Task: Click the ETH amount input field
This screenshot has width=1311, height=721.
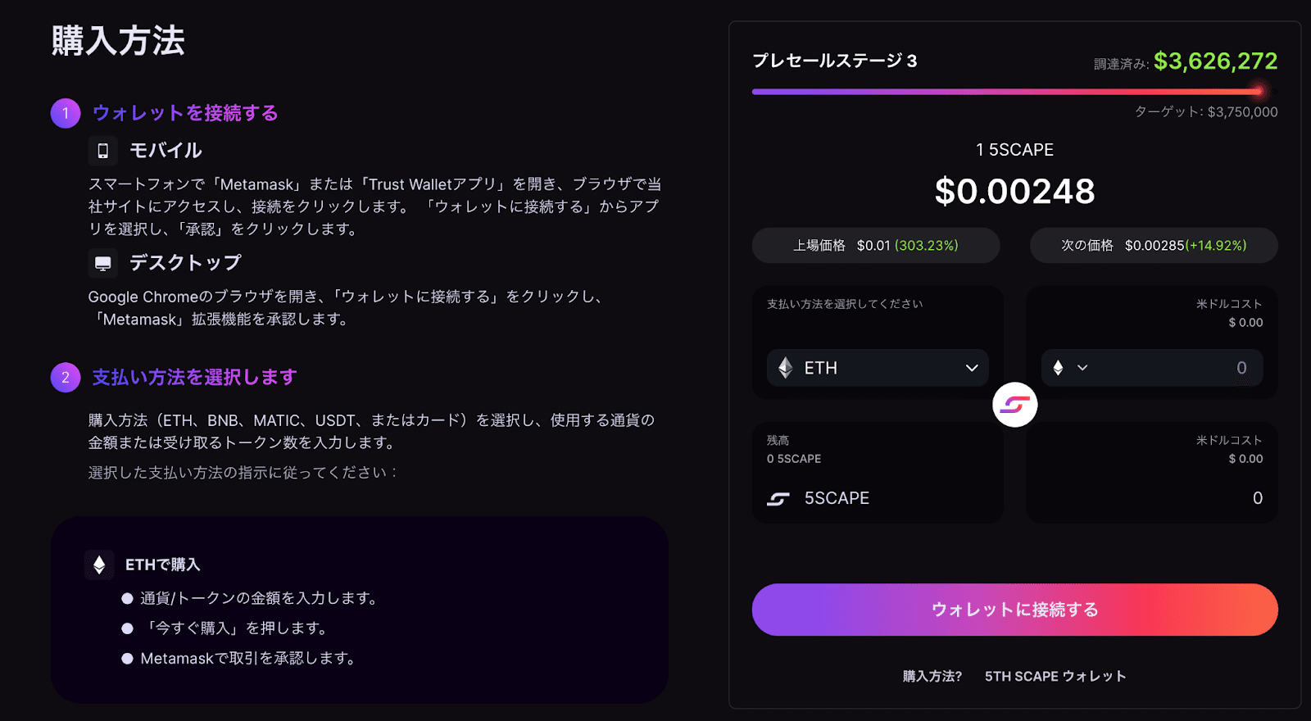Action: [x=1180, y=368]
